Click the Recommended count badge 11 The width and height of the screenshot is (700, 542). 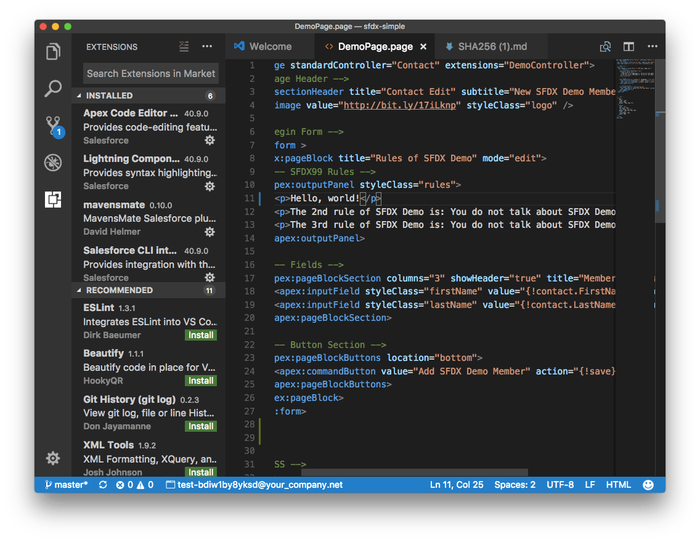pyautogui.click(x=209, y=291)
